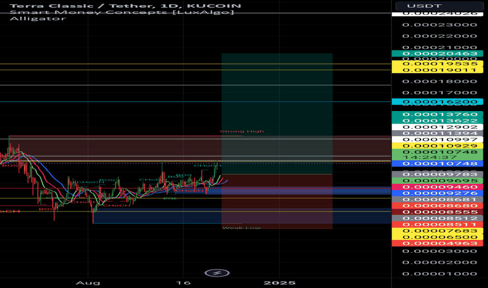488x288 pixels.
Task: Click the Terra Classic / Tether chart title
Action: pyautogui.click(x=126, y=6)
